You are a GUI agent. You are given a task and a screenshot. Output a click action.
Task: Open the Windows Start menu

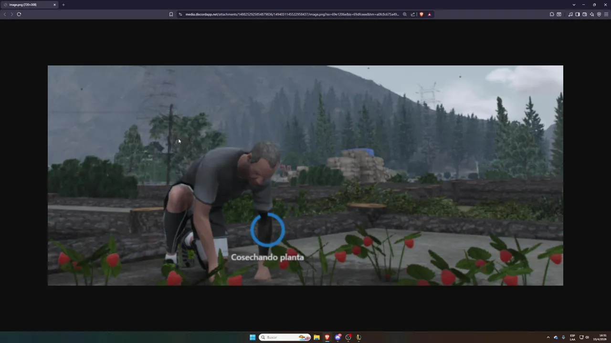click(253, 337)
